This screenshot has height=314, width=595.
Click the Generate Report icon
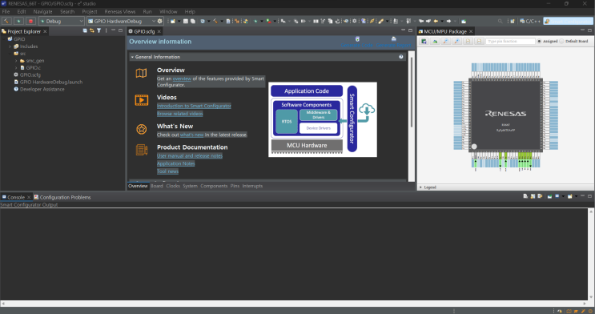(393, 39)
